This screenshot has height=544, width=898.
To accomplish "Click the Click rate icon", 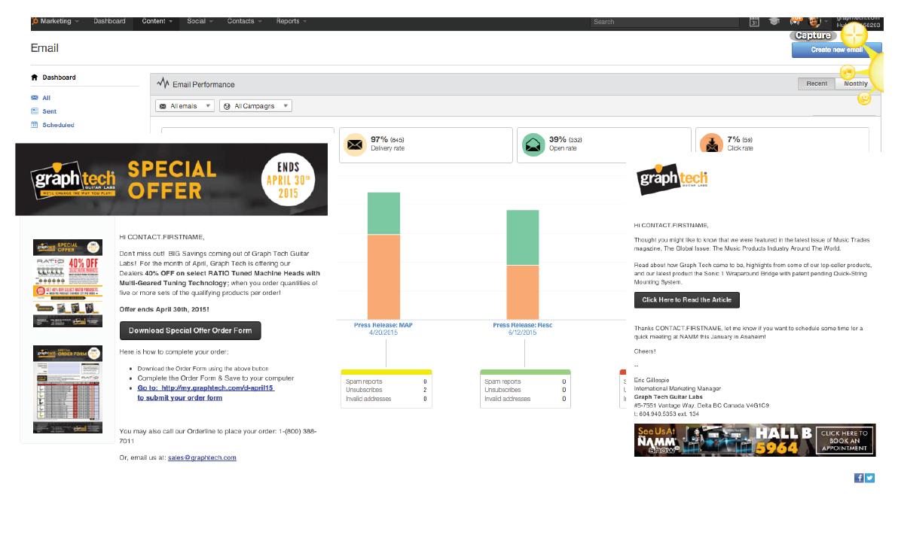I will tap(711, 143).
